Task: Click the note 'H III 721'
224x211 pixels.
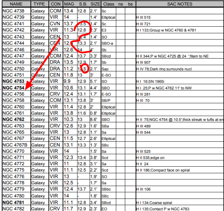Action: click(x=143, y=24)
